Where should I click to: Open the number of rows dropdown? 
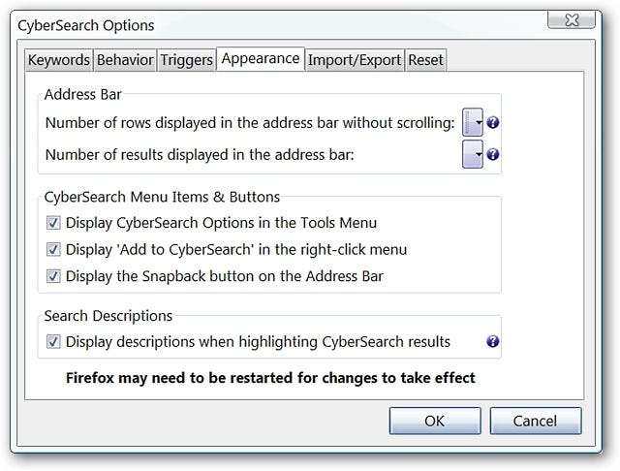click(x=473, y=124)
